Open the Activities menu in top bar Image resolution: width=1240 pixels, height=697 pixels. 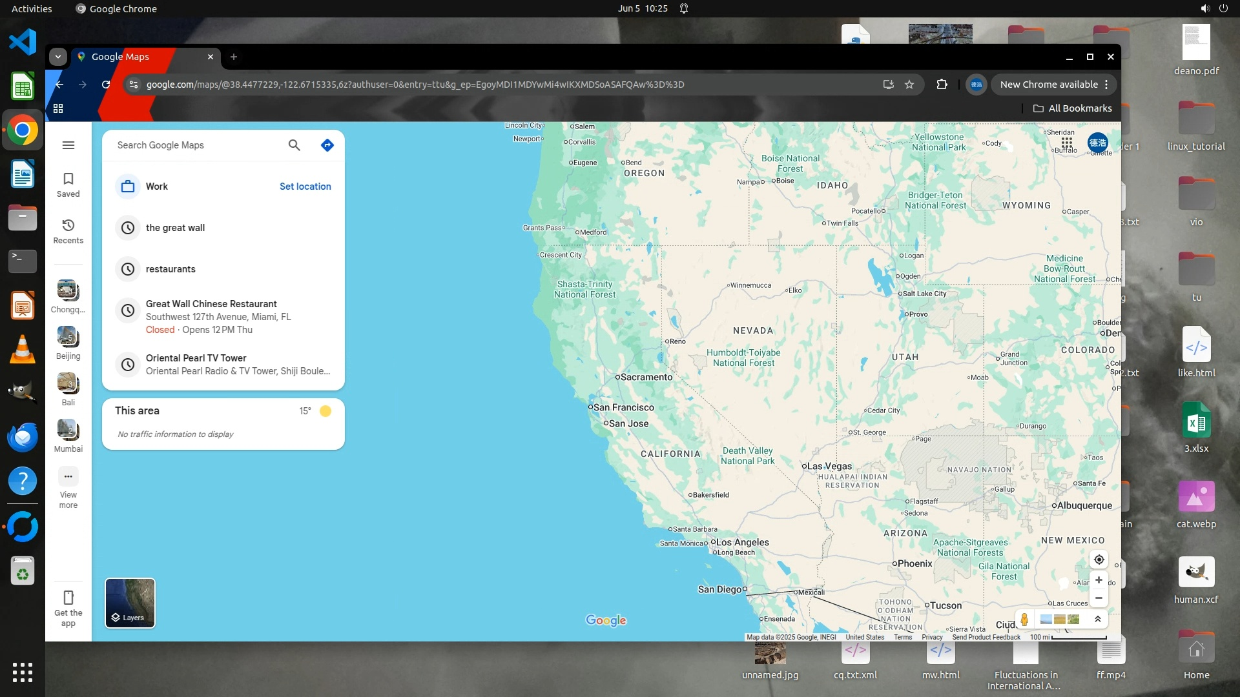[x=31, y=8]
